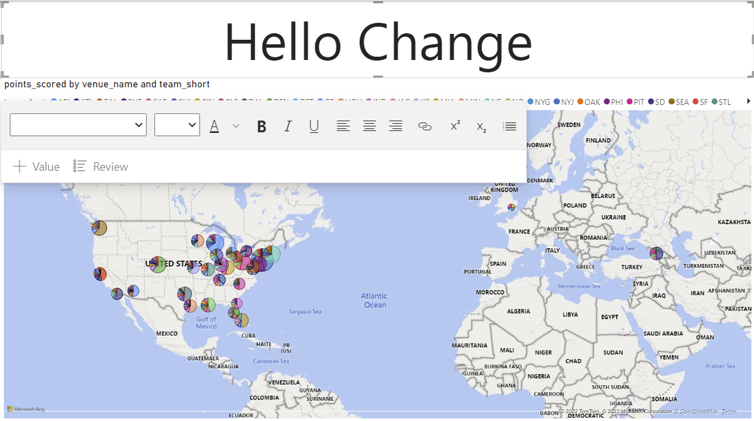Open Review values list
This screenshot has width=754, height=421.
tap(100, 166)
